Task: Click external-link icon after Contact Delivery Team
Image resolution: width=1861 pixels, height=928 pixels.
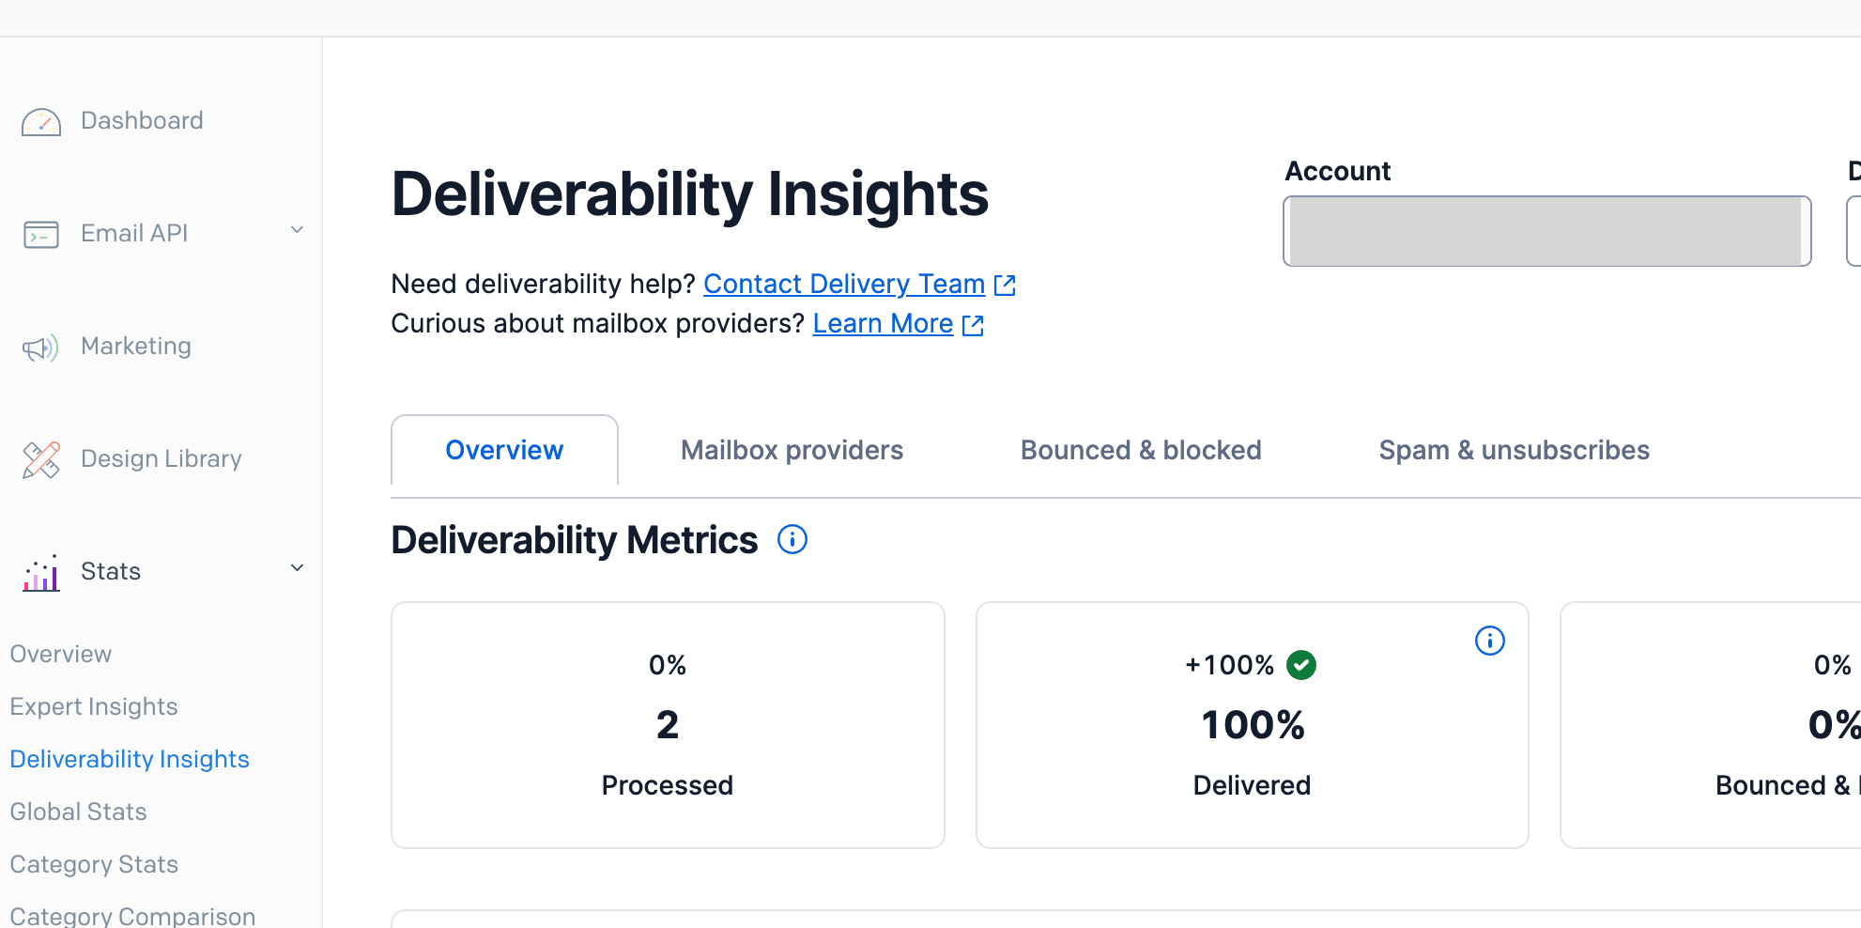Action: tap(1005, 286)
